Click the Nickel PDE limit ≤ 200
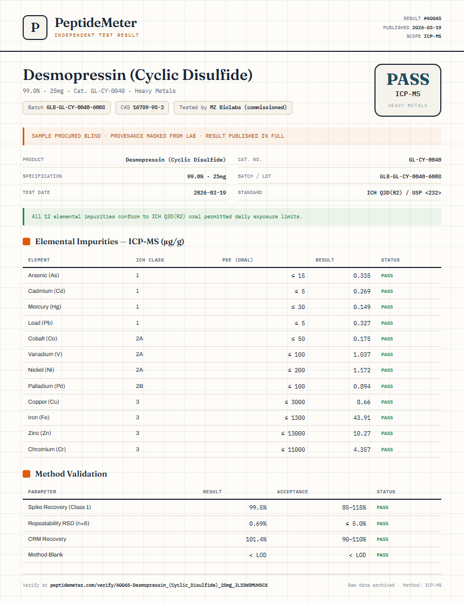Screen dimensions: 464x603 296,370
